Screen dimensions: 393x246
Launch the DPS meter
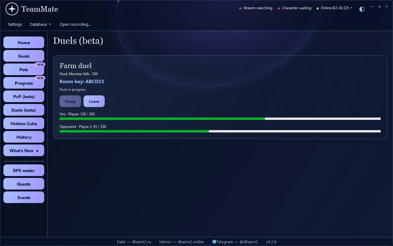coord(24,171)
